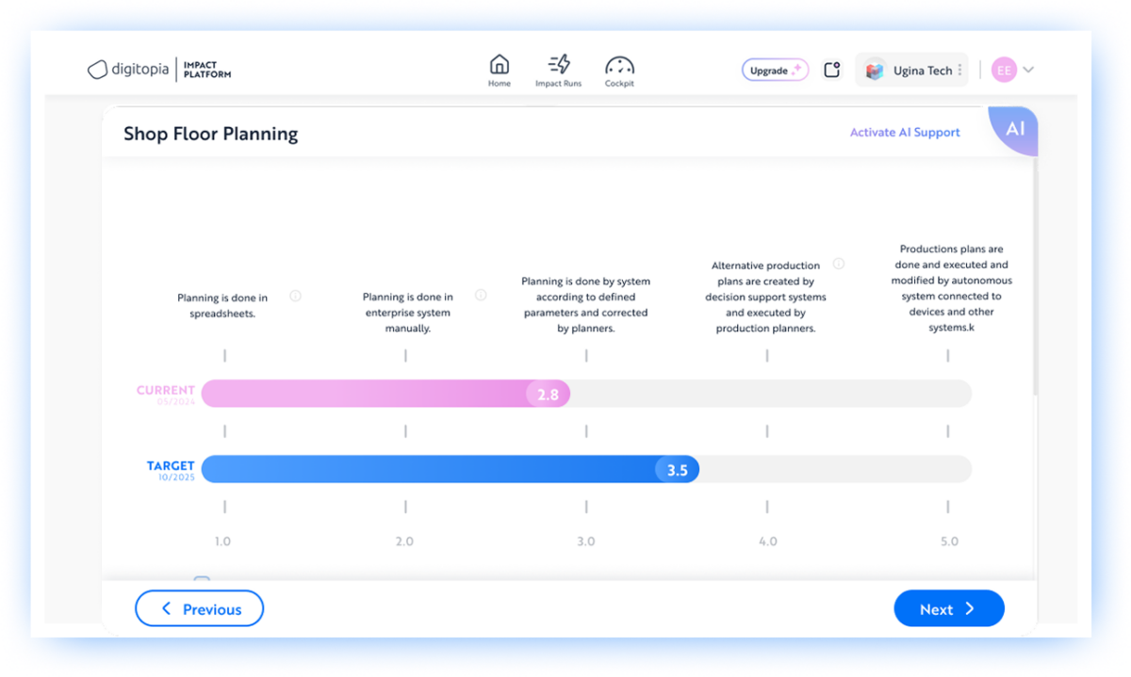
Task: Click the digitopia logo
Action: pos(129,70)
